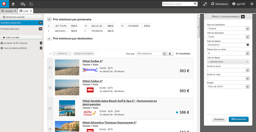
Task: Toggle sort direction arrow button
Action: coord(170,54)
